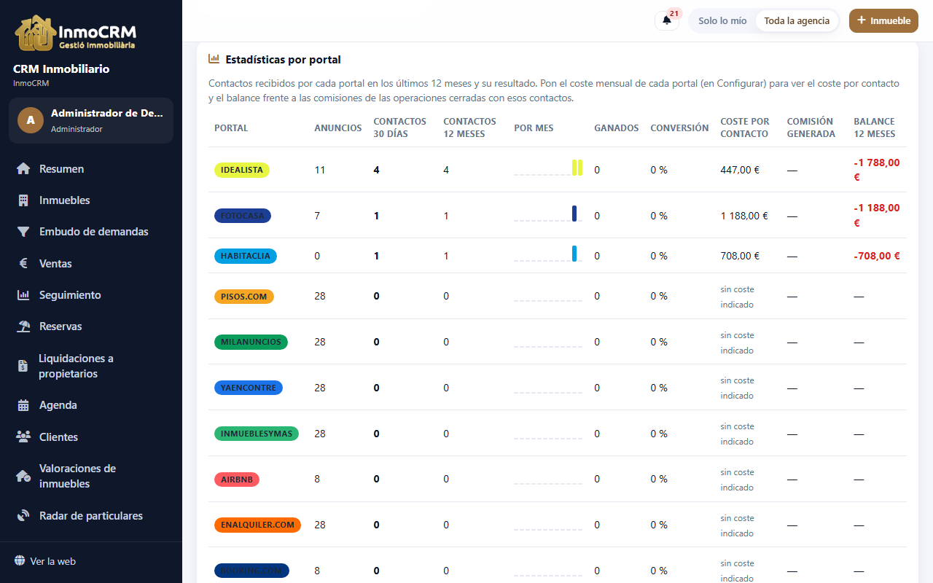This screenshot has height=583, width=933.
Task: Select the Toda la agencia filter
Action: (797, 20)
